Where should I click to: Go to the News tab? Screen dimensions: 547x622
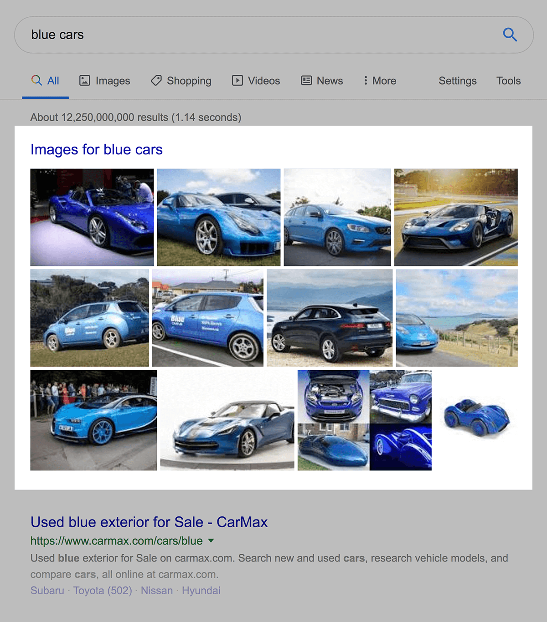tap(322, 81)
